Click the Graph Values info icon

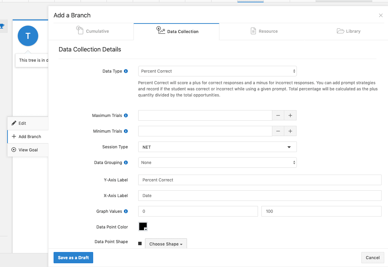[x=126, y=211]
